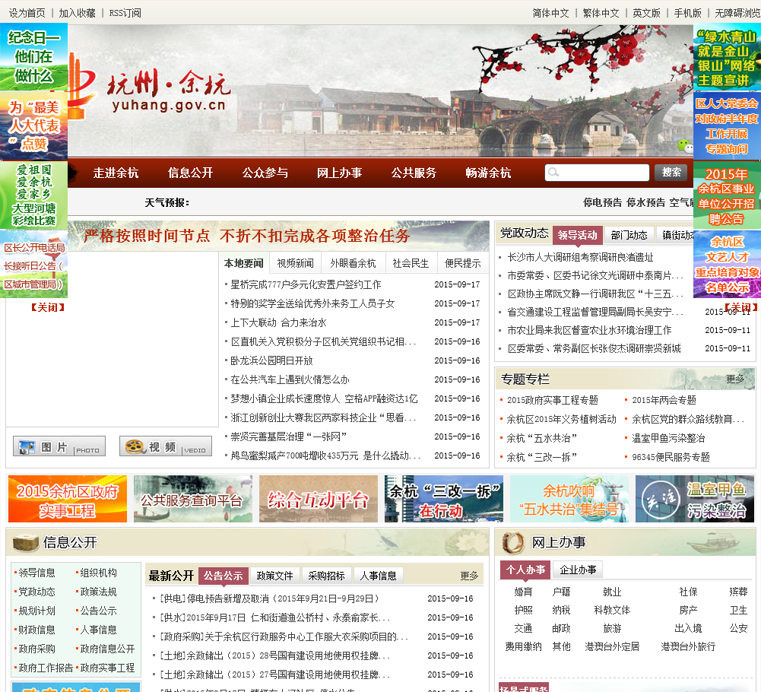Open the 2015年余杭区事业单位公开招聘公告 banner
This screenshot has width=761, height=692.
tap(727, 195)
